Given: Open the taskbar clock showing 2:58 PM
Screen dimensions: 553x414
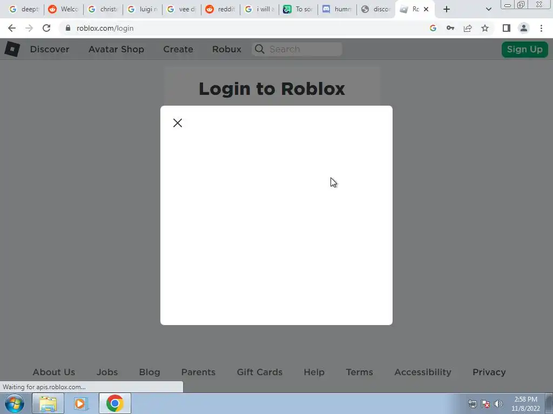Looking at the screenshot, I should 525,404.
